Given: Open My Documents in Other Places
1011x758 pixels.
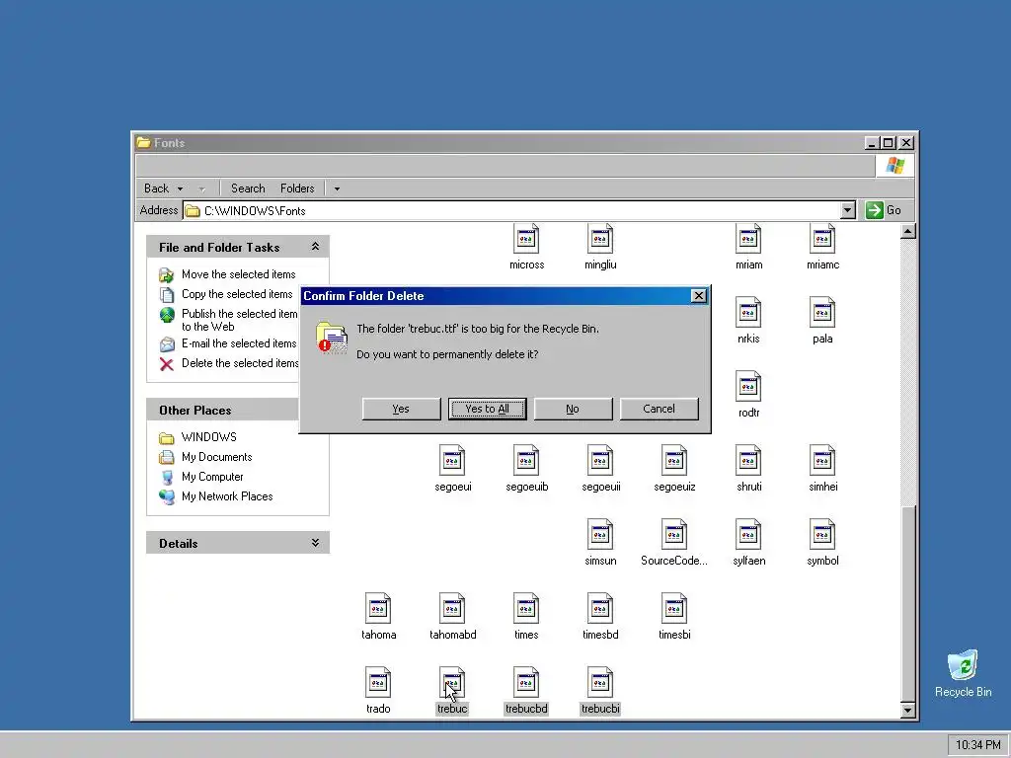Looking at the screenshot, I should tap(216, 457).
